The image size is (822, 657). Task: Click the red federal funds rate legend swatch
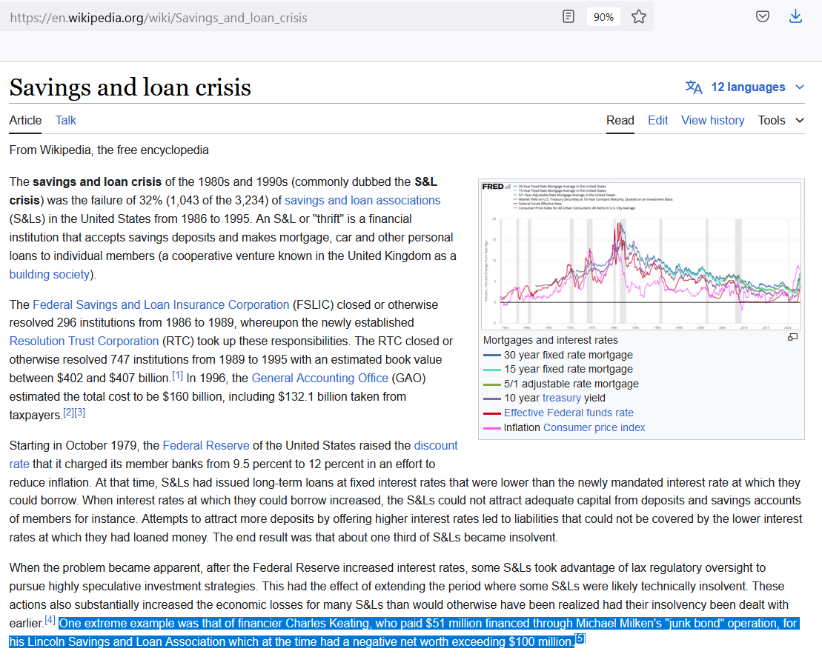(x=491, y=413)
